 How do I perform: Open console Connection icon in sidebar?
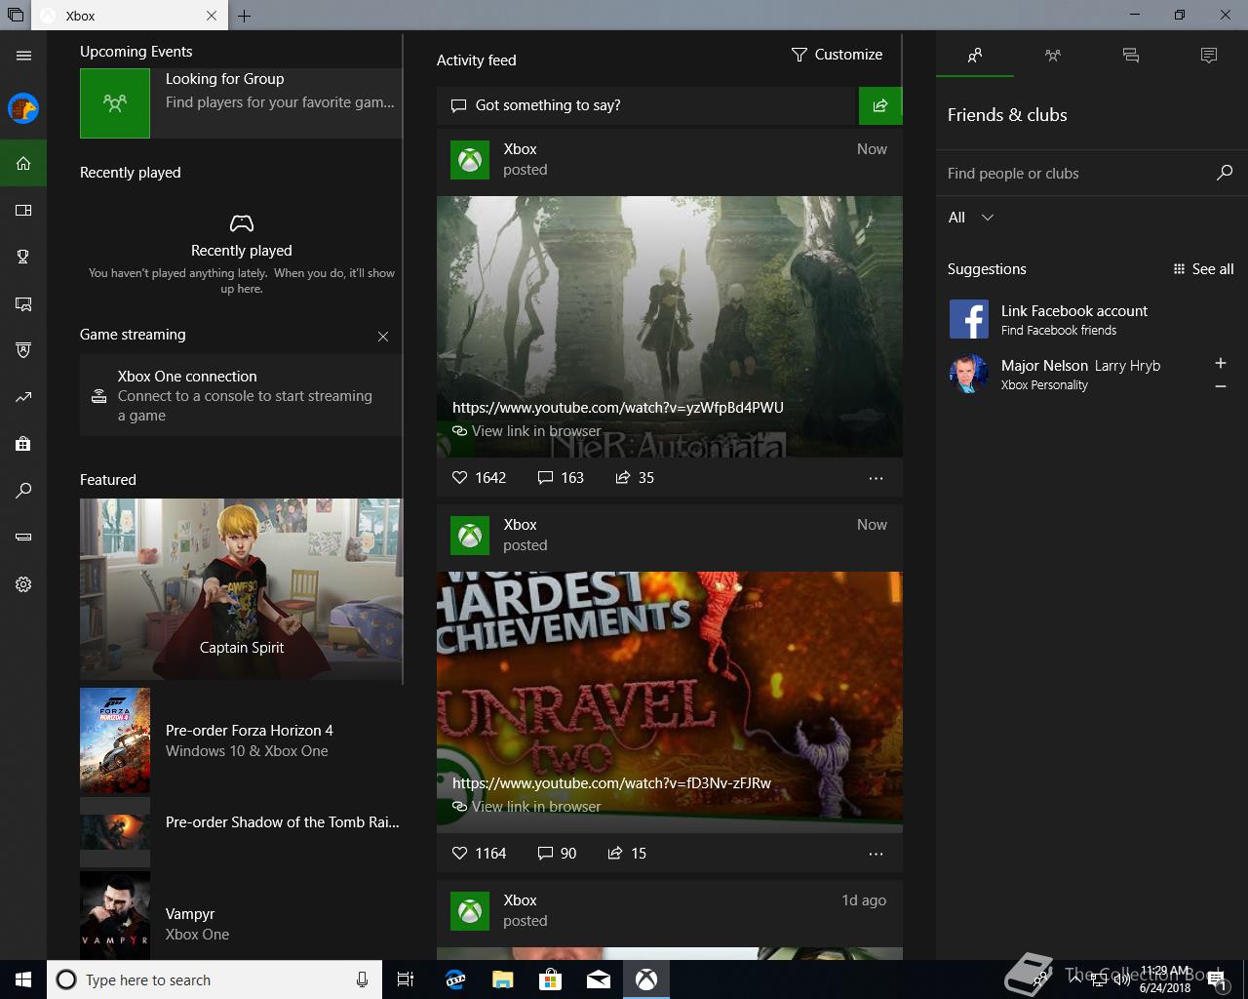coord(23,538)
